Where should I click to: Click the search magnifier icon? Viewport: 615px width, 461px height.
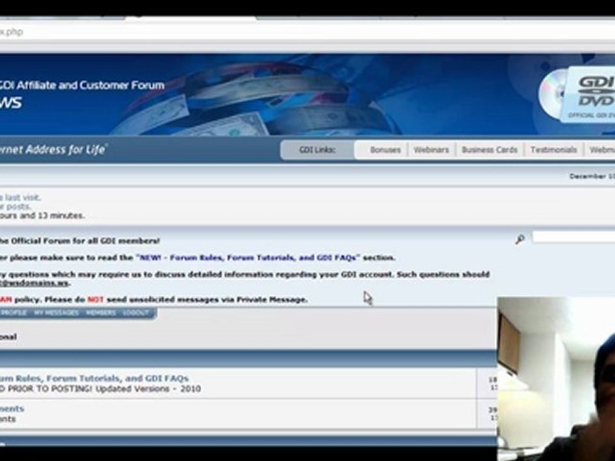[x=520, y=239]
